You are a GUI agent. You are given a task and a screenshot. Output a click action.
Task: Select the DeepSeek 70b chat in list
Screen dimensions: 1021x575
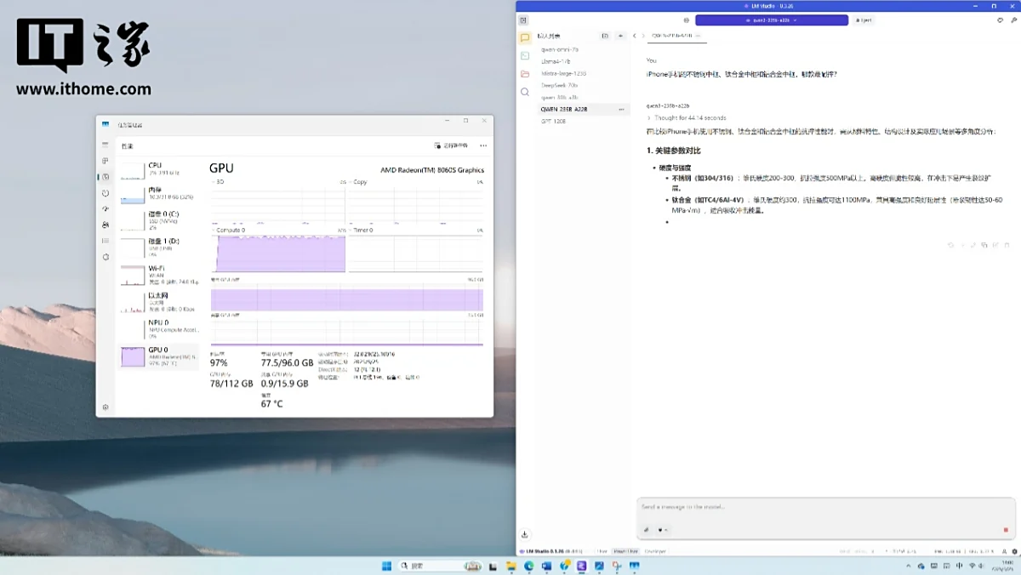coord(560,85)
